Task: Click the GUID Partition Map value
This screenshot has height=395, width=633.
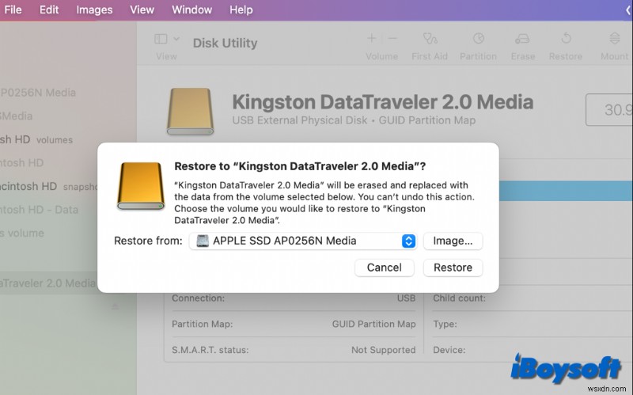Action: pos(373,324)
